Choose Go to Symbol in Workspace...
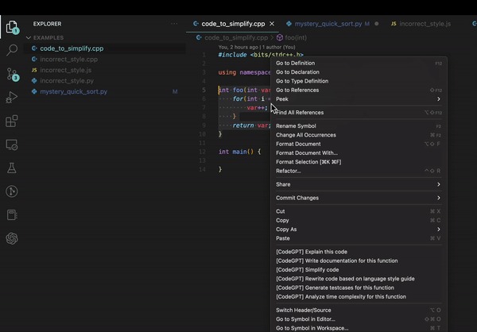Image resolution: width=477 pixels, height=332 pixels. (359, 328)
